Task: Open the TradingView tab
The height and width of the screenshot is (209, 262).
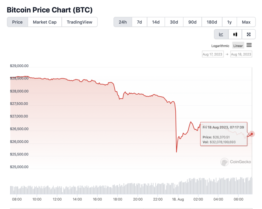Action: tap(79, 22)
